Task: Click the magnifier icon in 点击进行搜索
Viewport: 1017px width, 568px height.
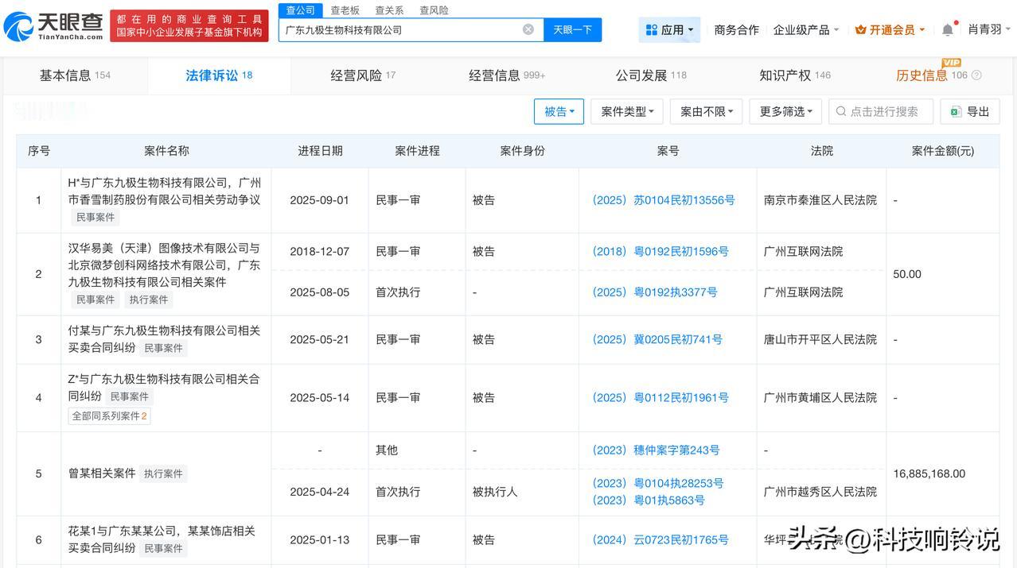Action: tap(840, 111)
